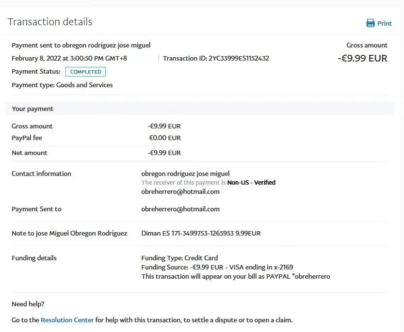This screenshot has height=332, width=404.
Task: Click the Need help? text
Action: pyautogui.click(x=28, y=304)
